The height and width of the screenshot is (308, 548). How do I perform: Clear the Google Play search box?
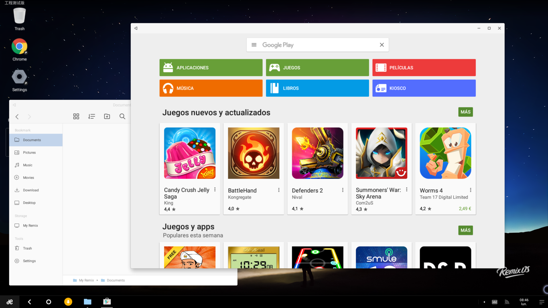pyautogui.click(x=382, y=45)
